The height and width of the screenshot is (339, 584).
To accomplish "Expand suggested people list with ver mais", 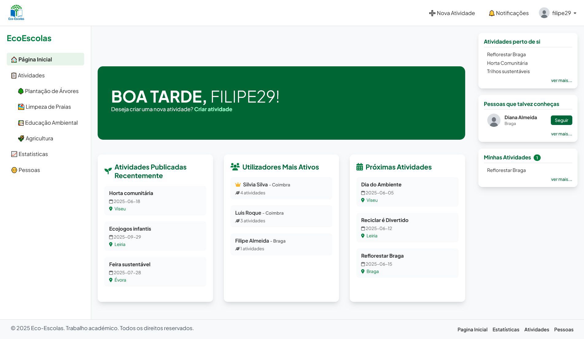I will [561, 134].
